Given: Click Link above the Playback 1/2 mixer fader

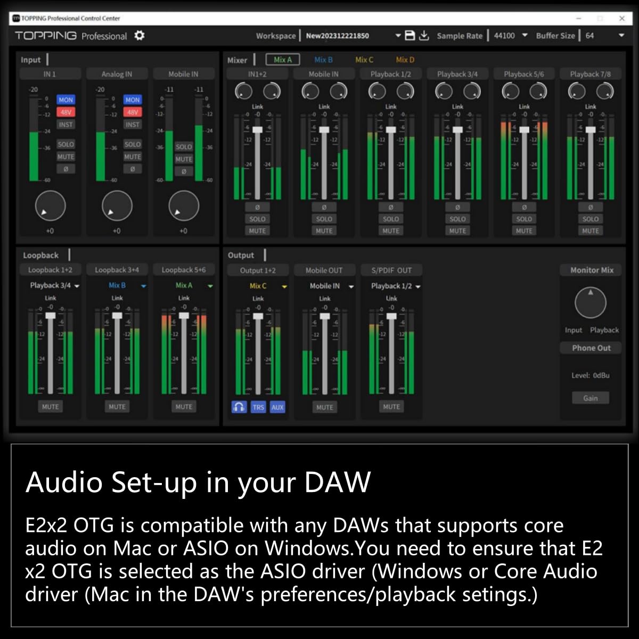Looking at the screenshot, I should coord(391,106).
